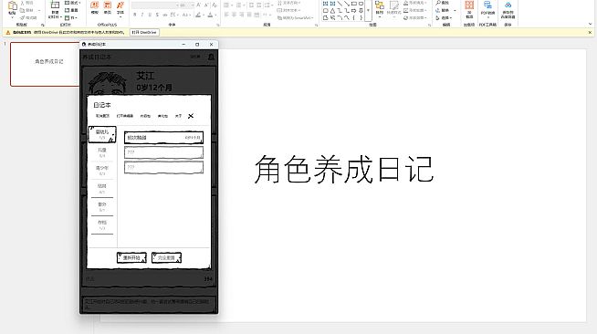The height and width of the screenshot is (334, 597).
Task: Select the 角色养成日记 slide thumbnail
Action: point(45,64)
